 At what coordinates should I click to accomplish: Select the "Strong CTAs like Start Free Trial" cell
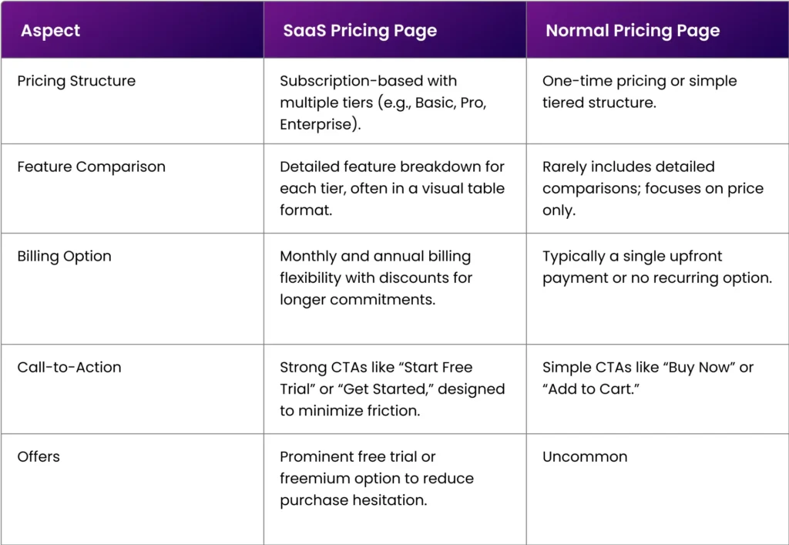pos(392,389)
